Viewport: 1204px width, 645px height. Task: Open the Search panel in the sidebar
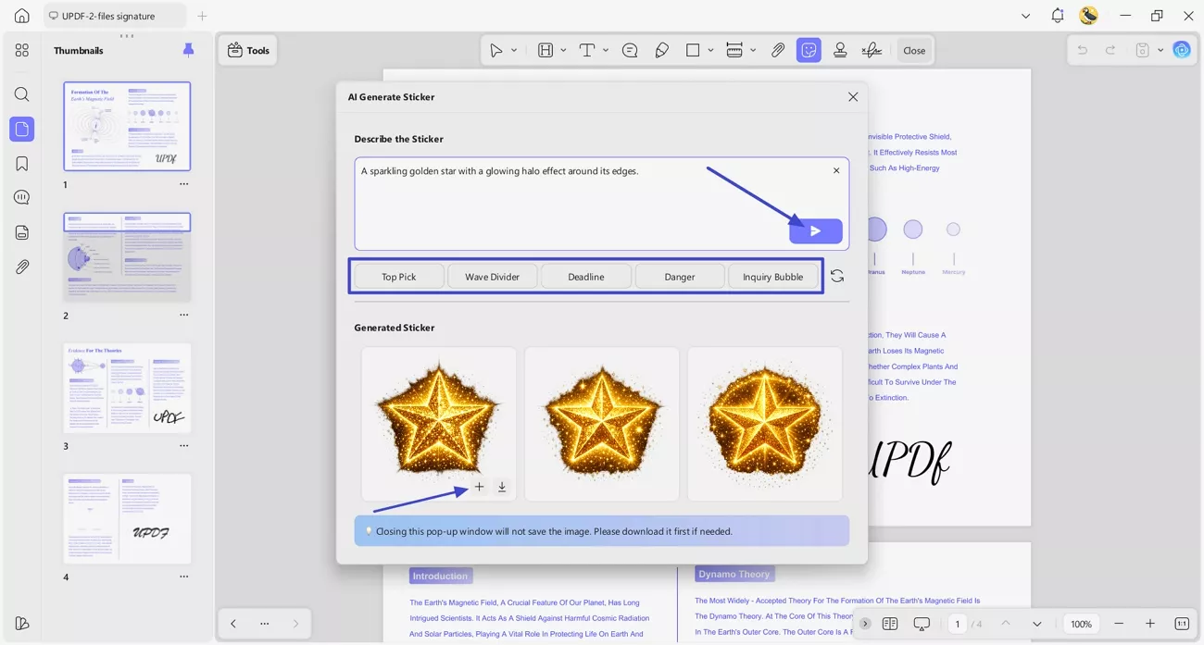21,93
